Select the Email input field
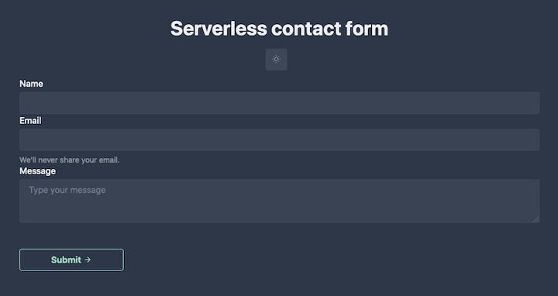Screen dimensions: 558x296 tap(279, 139)
